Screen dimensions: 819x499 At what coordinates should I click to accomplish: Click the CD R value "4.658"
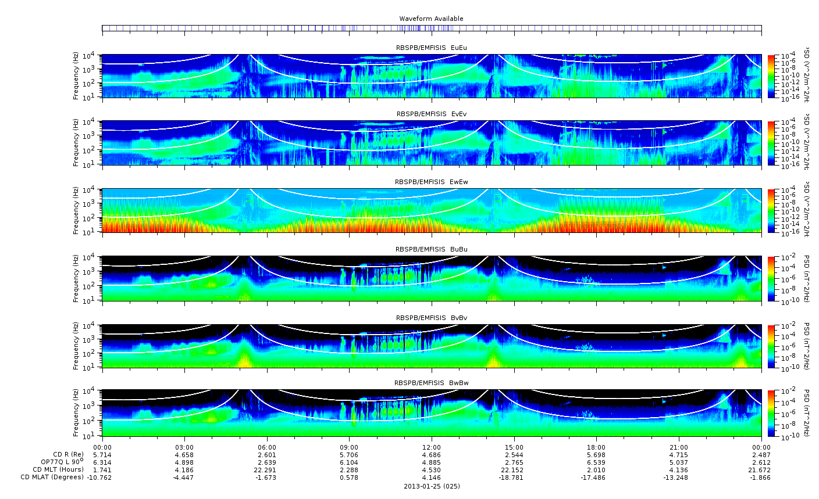[x=184, y=455]
